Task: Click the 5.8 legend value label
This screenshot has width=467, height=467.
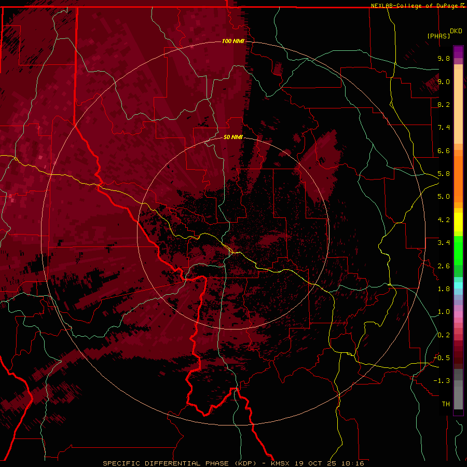Action: (x=444, y=174)
